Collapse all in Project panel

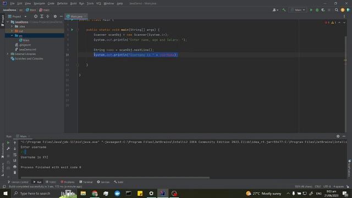[48, 16]
